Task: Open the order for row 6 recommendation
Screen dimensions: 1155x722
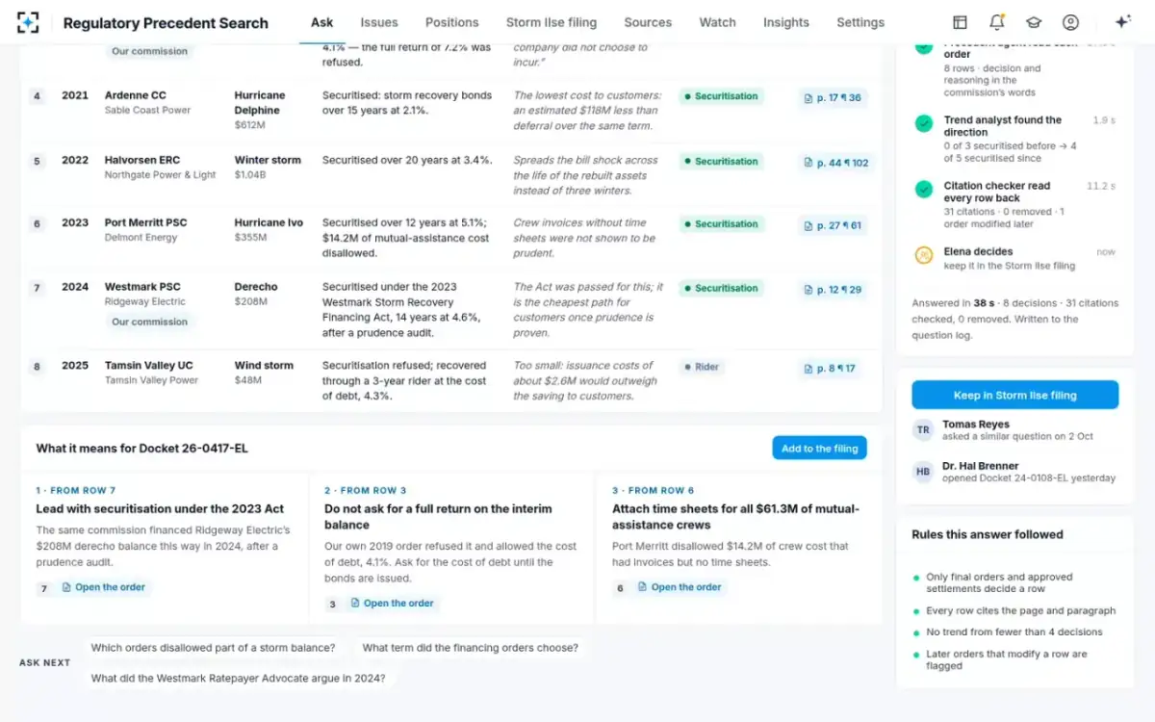Action: point(680,587)
